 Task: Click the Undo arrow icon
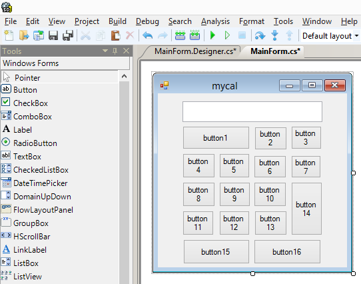(x=148, y=35)
